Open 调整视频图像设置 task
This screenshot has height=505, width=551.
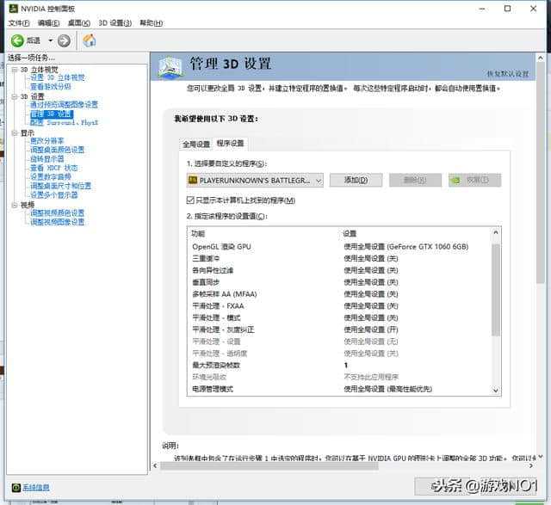pos(58,222)
